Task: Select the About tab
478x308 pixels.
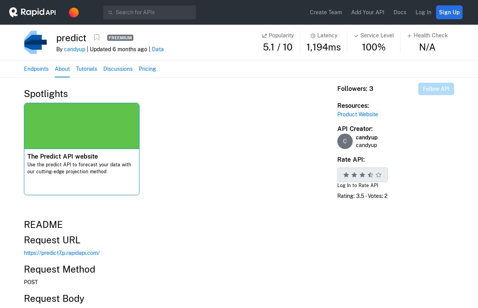Action: 62,69
